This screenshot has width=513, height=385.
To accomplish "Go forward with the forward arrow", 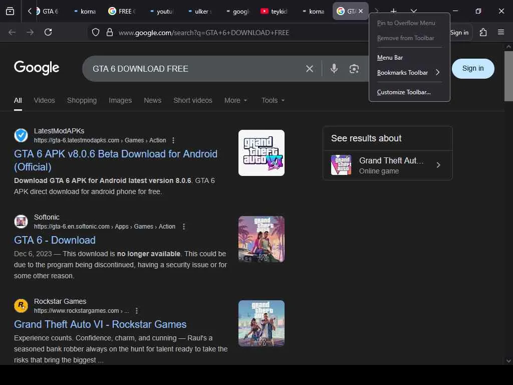I will click(30, 32).
